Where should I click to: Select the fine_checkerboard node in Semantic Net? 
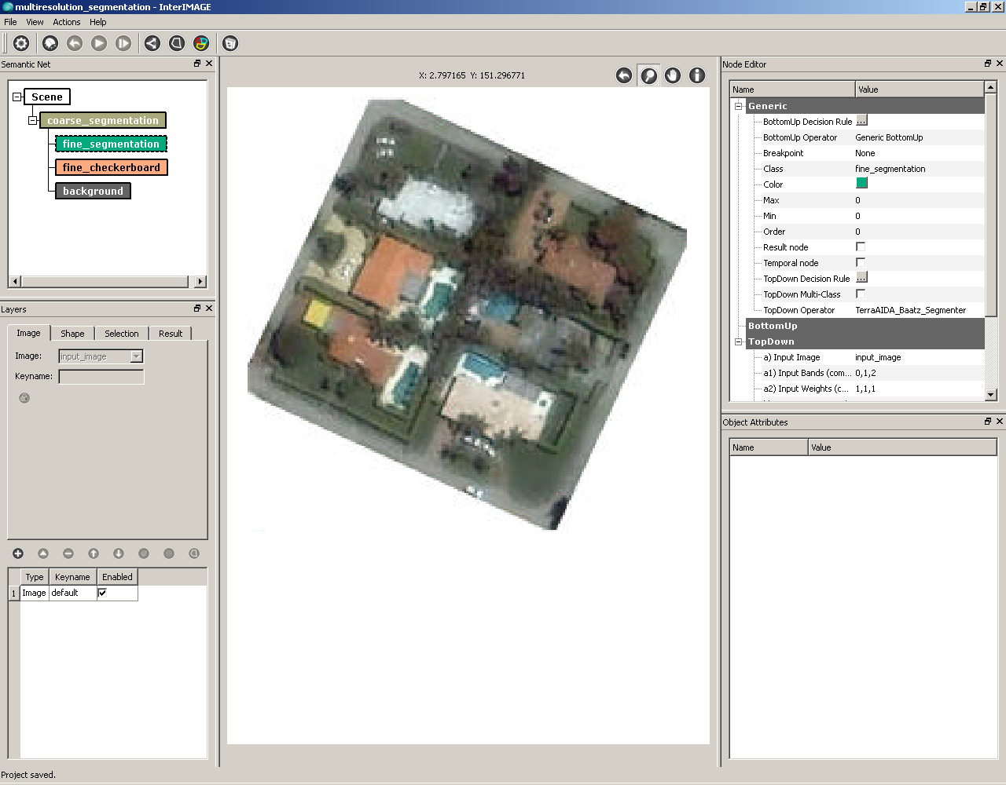point(112,167)
